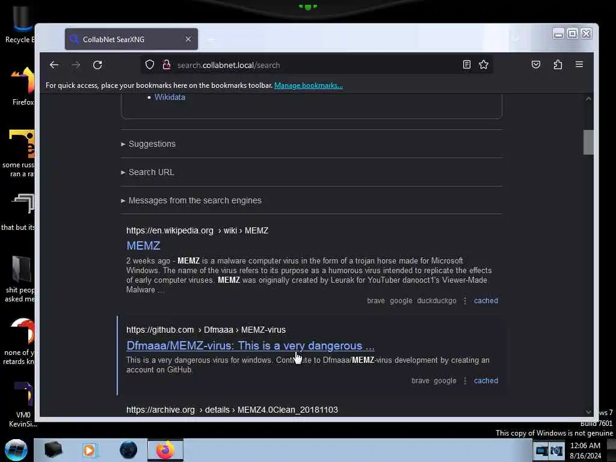The width and height of the screenshot is (616, 462).
Task: Open the tracking protection shield icon
Action: coord(150,65)
